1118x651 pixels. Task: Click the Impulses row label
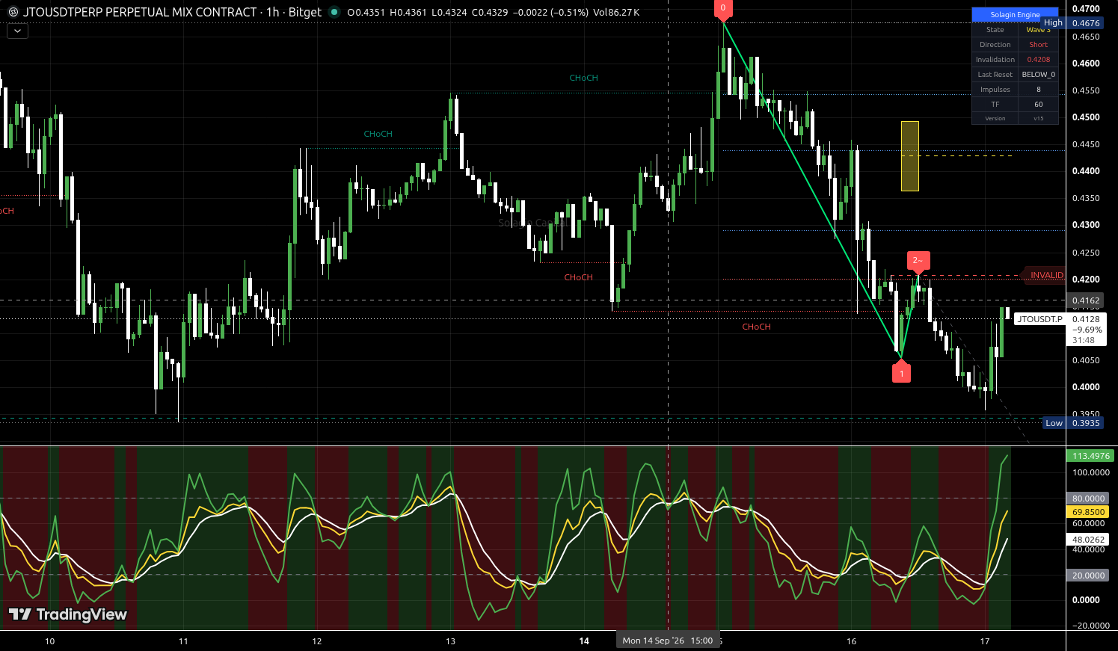tap(995, 90)
